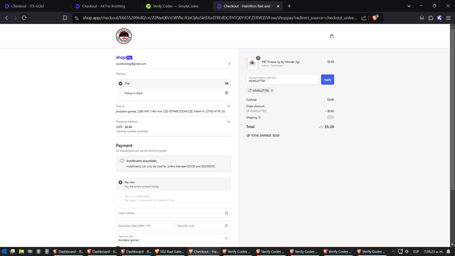Click the HBT Finesse Jig product name
The height and width of the screenshot is (256, 455).
click(x=281, y=62)
